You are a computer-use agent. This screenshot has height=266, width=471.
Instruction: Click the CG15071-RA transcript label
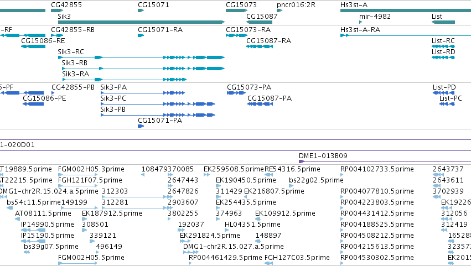[x=160, y=30]
